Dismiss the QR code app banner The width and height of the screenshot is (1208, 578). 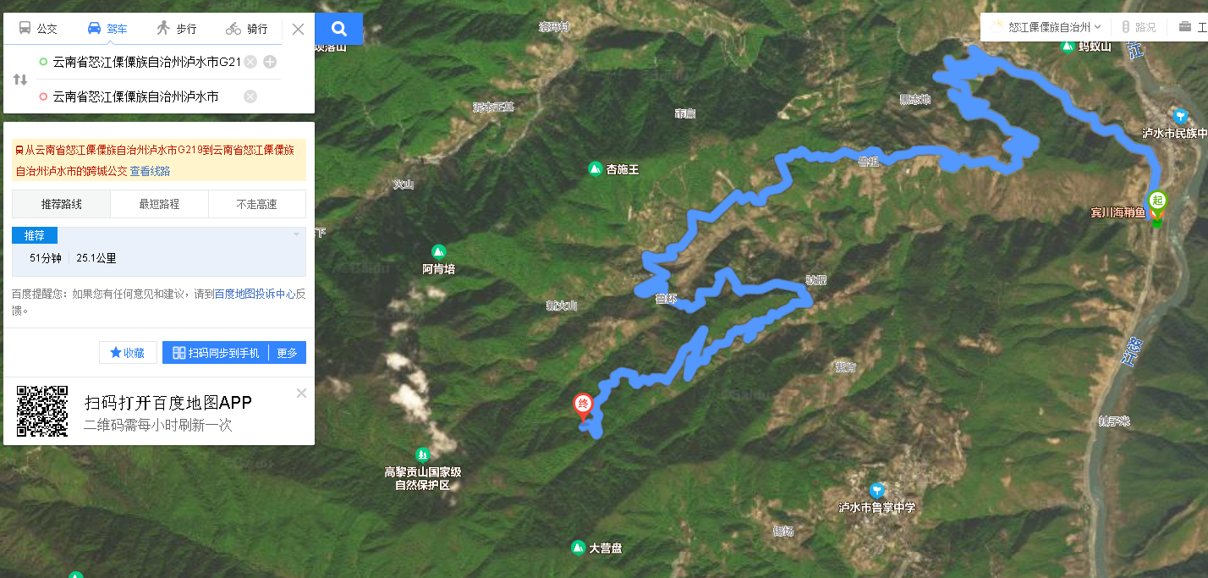[x=301, y=394]
